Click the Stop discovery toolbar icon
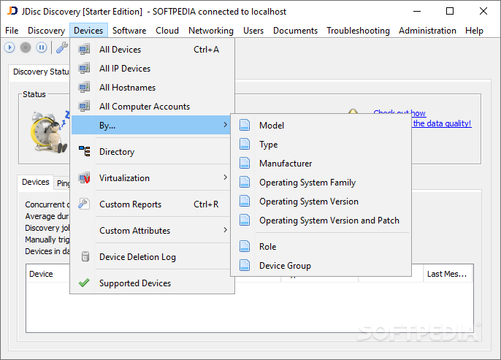Screen dimensions: 501x360 point(26,47)
